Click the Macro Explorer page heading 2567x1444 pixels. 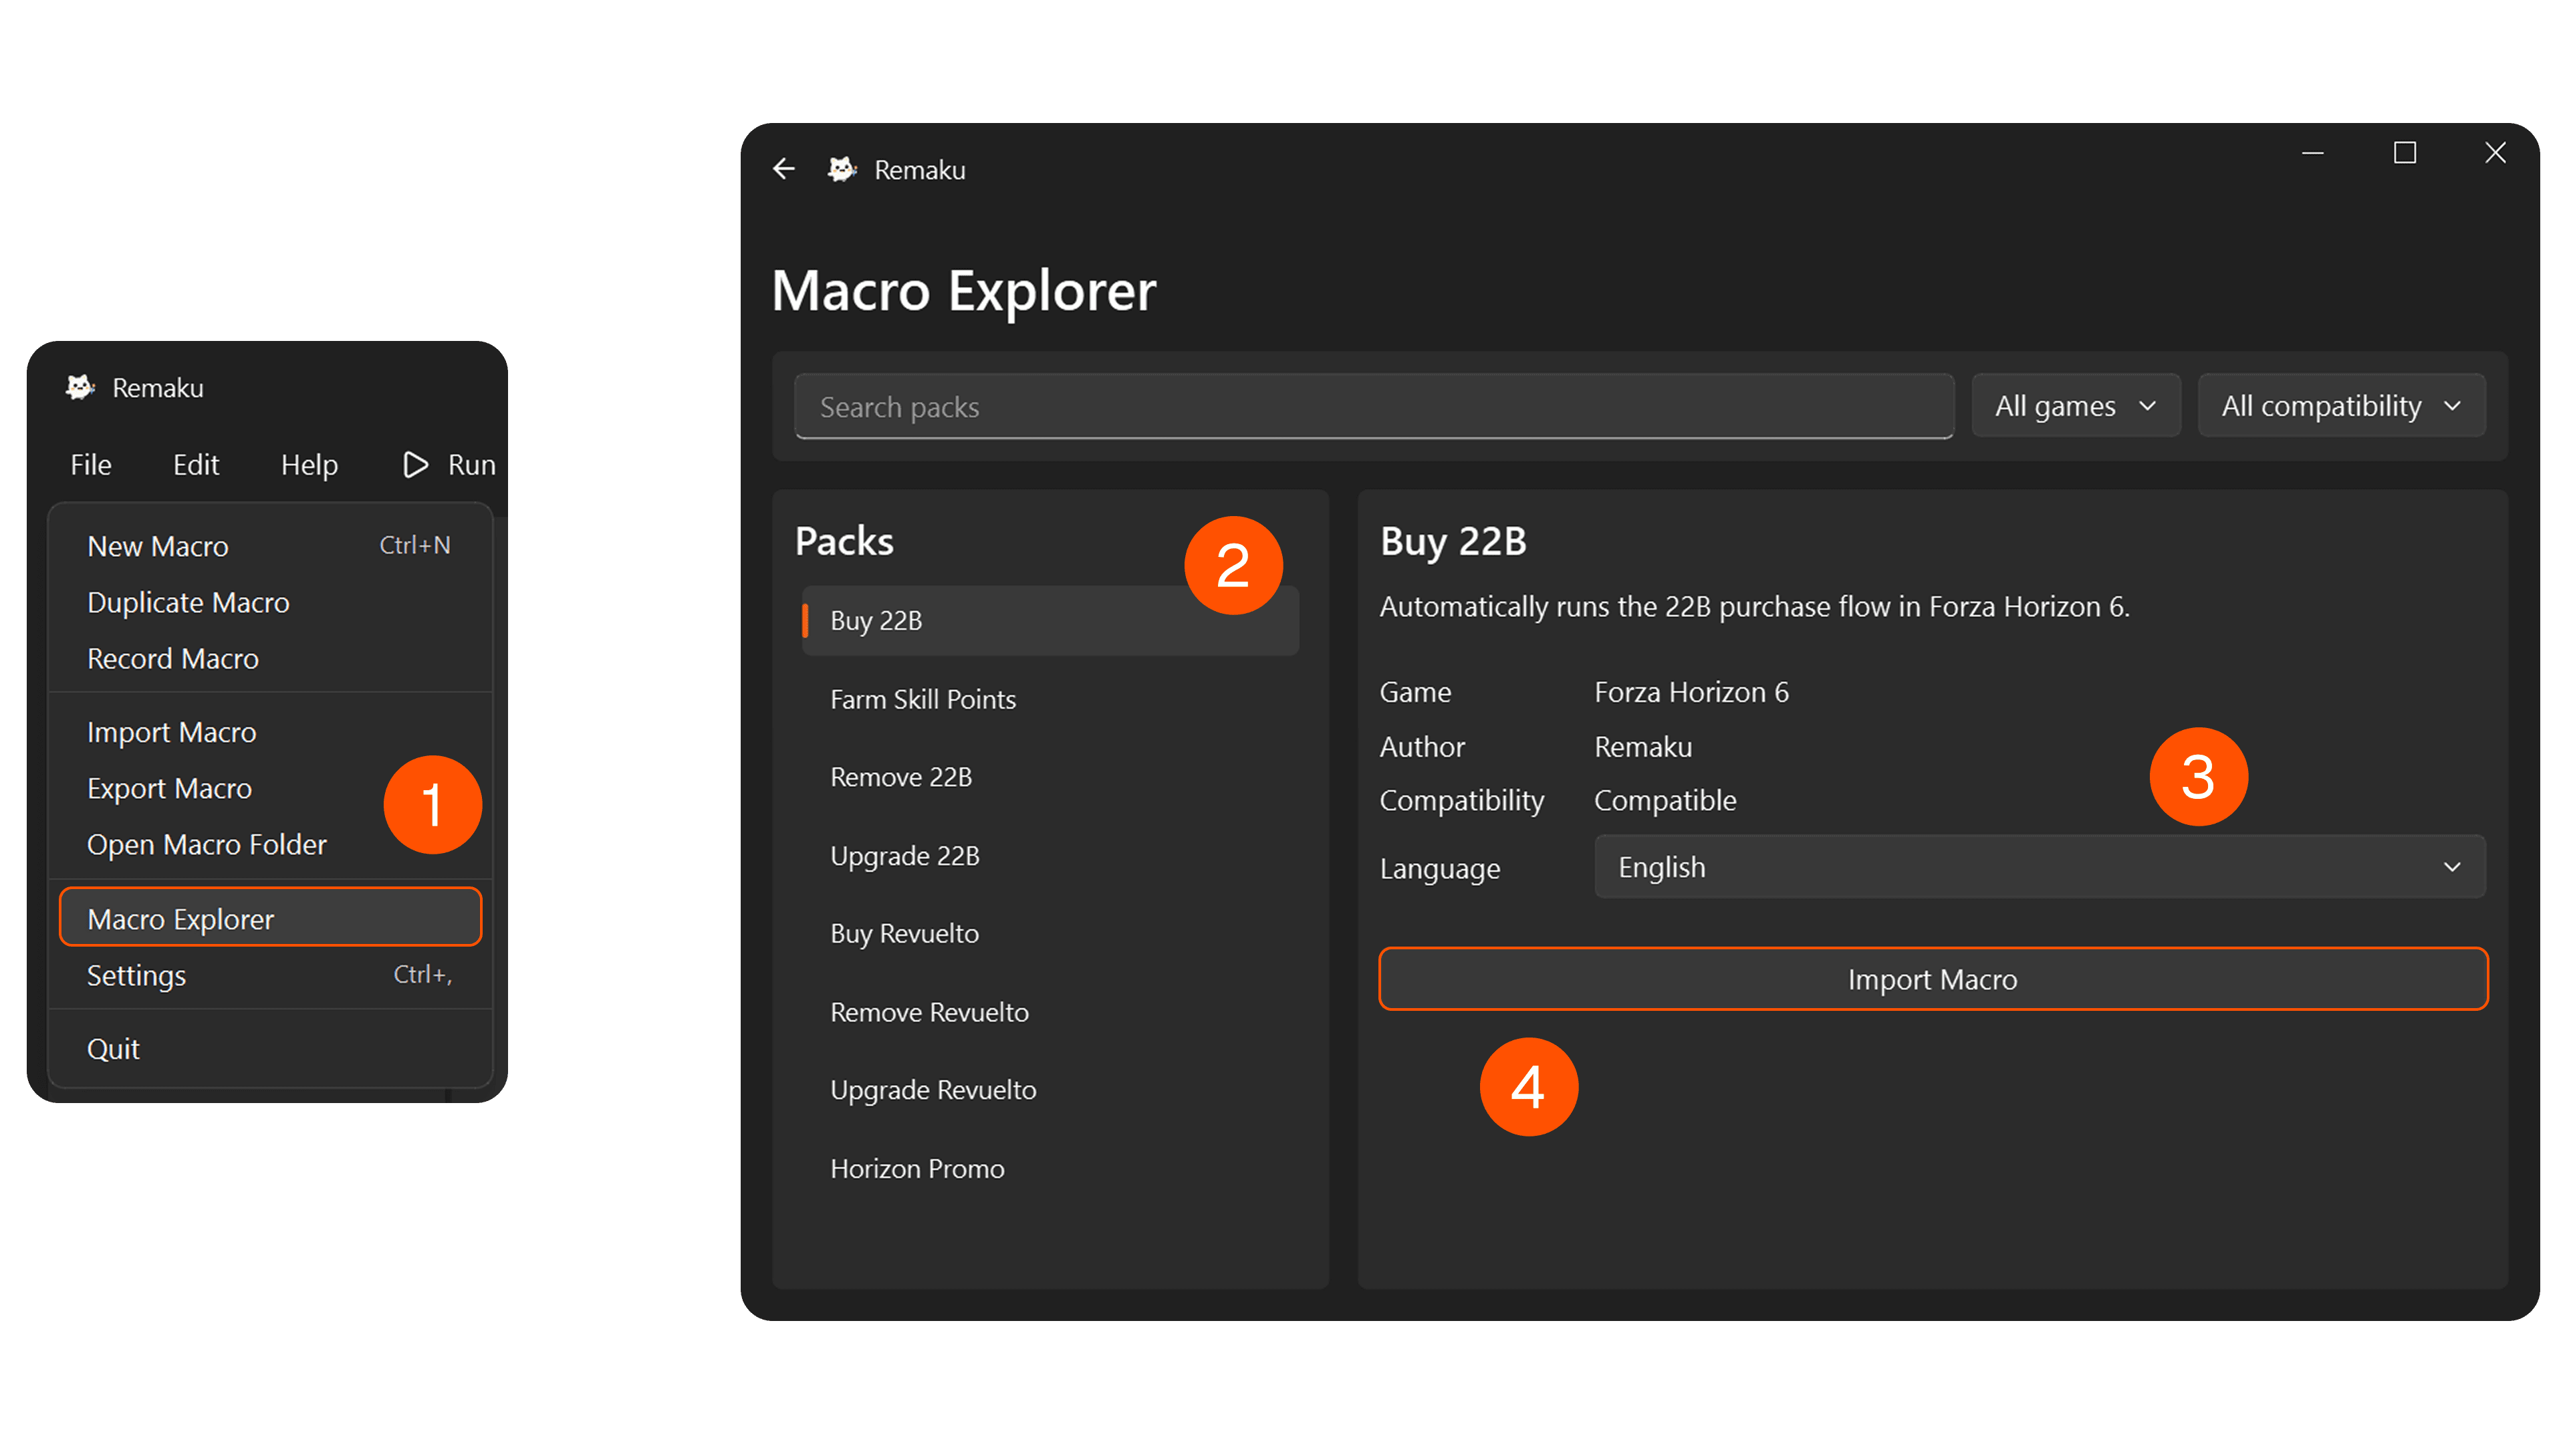point(963,291)
